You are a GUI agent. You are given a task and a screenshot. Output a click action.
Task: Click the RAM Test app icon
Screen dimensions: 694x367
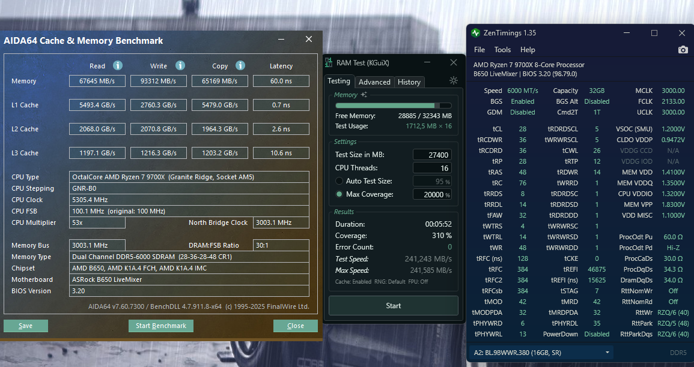329,63
